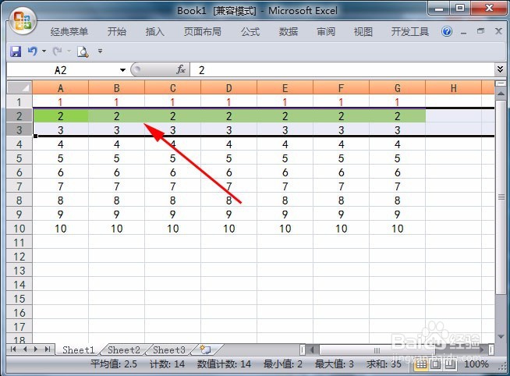This screenshot has width=510, height=376.
Task: Open the Office button menu
Action: point(22,21)
